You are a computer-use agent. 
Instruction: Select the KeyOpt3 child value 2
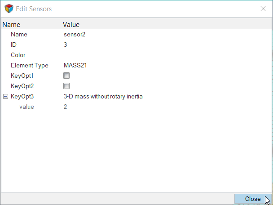pyautogui.click(x=66, y=107)
